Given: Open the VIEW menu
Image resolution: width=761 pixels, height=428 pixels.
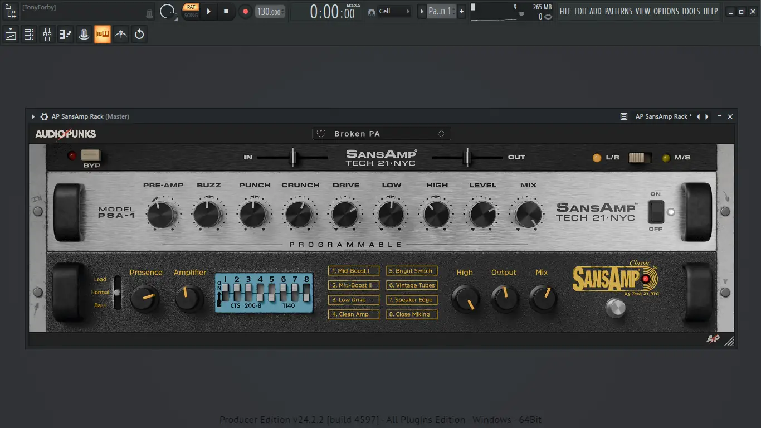Looking at the screenshot, I should tap(643, 11).
